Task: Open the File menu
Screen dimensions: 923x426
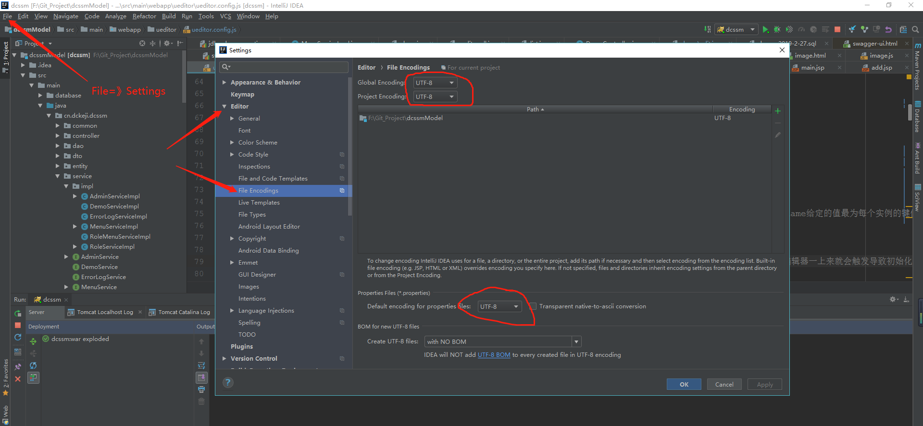Action: point(7,16)
